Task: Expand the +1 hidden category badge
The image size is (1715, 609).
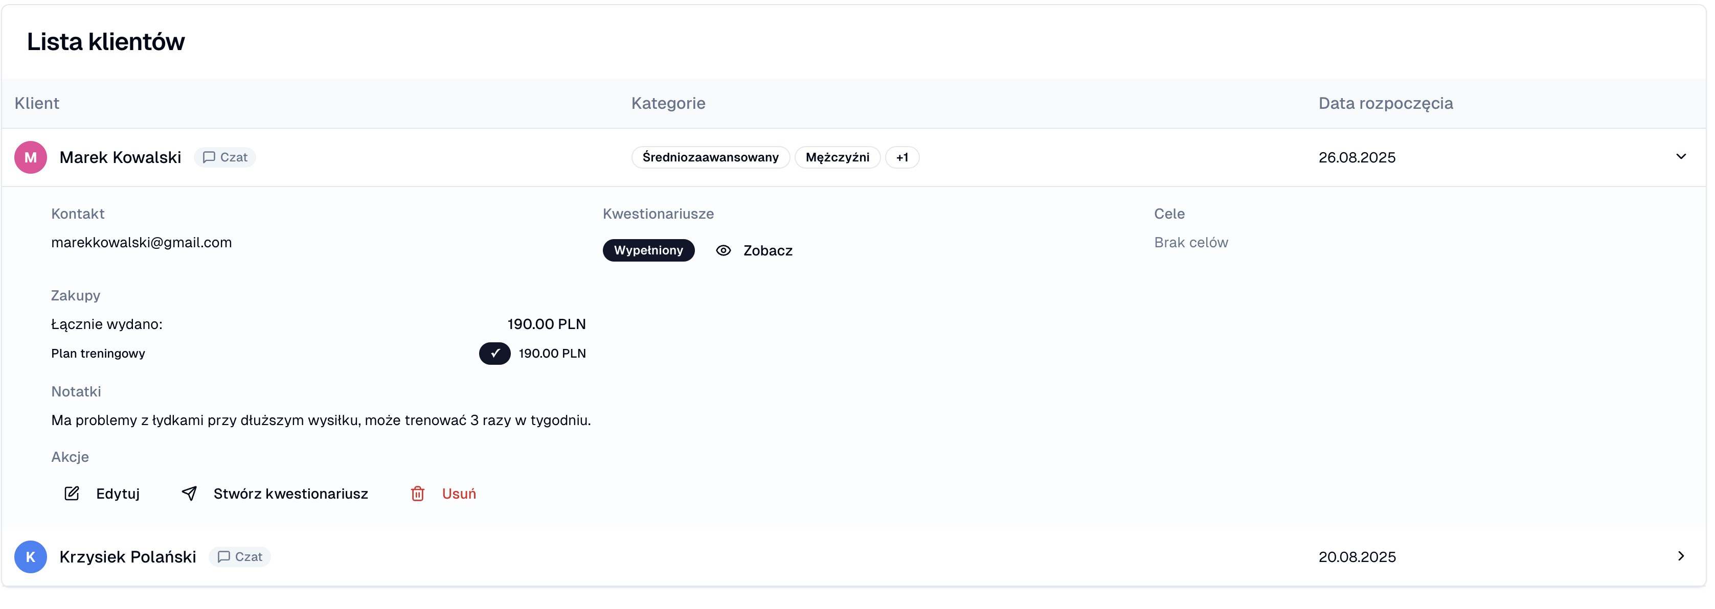Action: click(x=903, y=157)
